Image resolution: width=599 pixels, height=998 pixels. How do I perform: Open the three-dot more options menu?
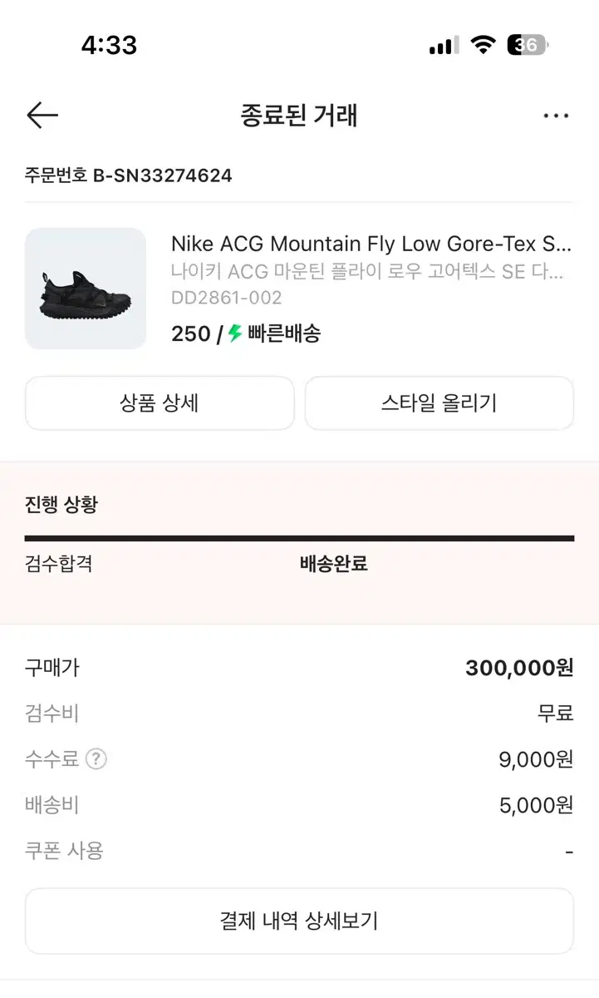[556, 116]
